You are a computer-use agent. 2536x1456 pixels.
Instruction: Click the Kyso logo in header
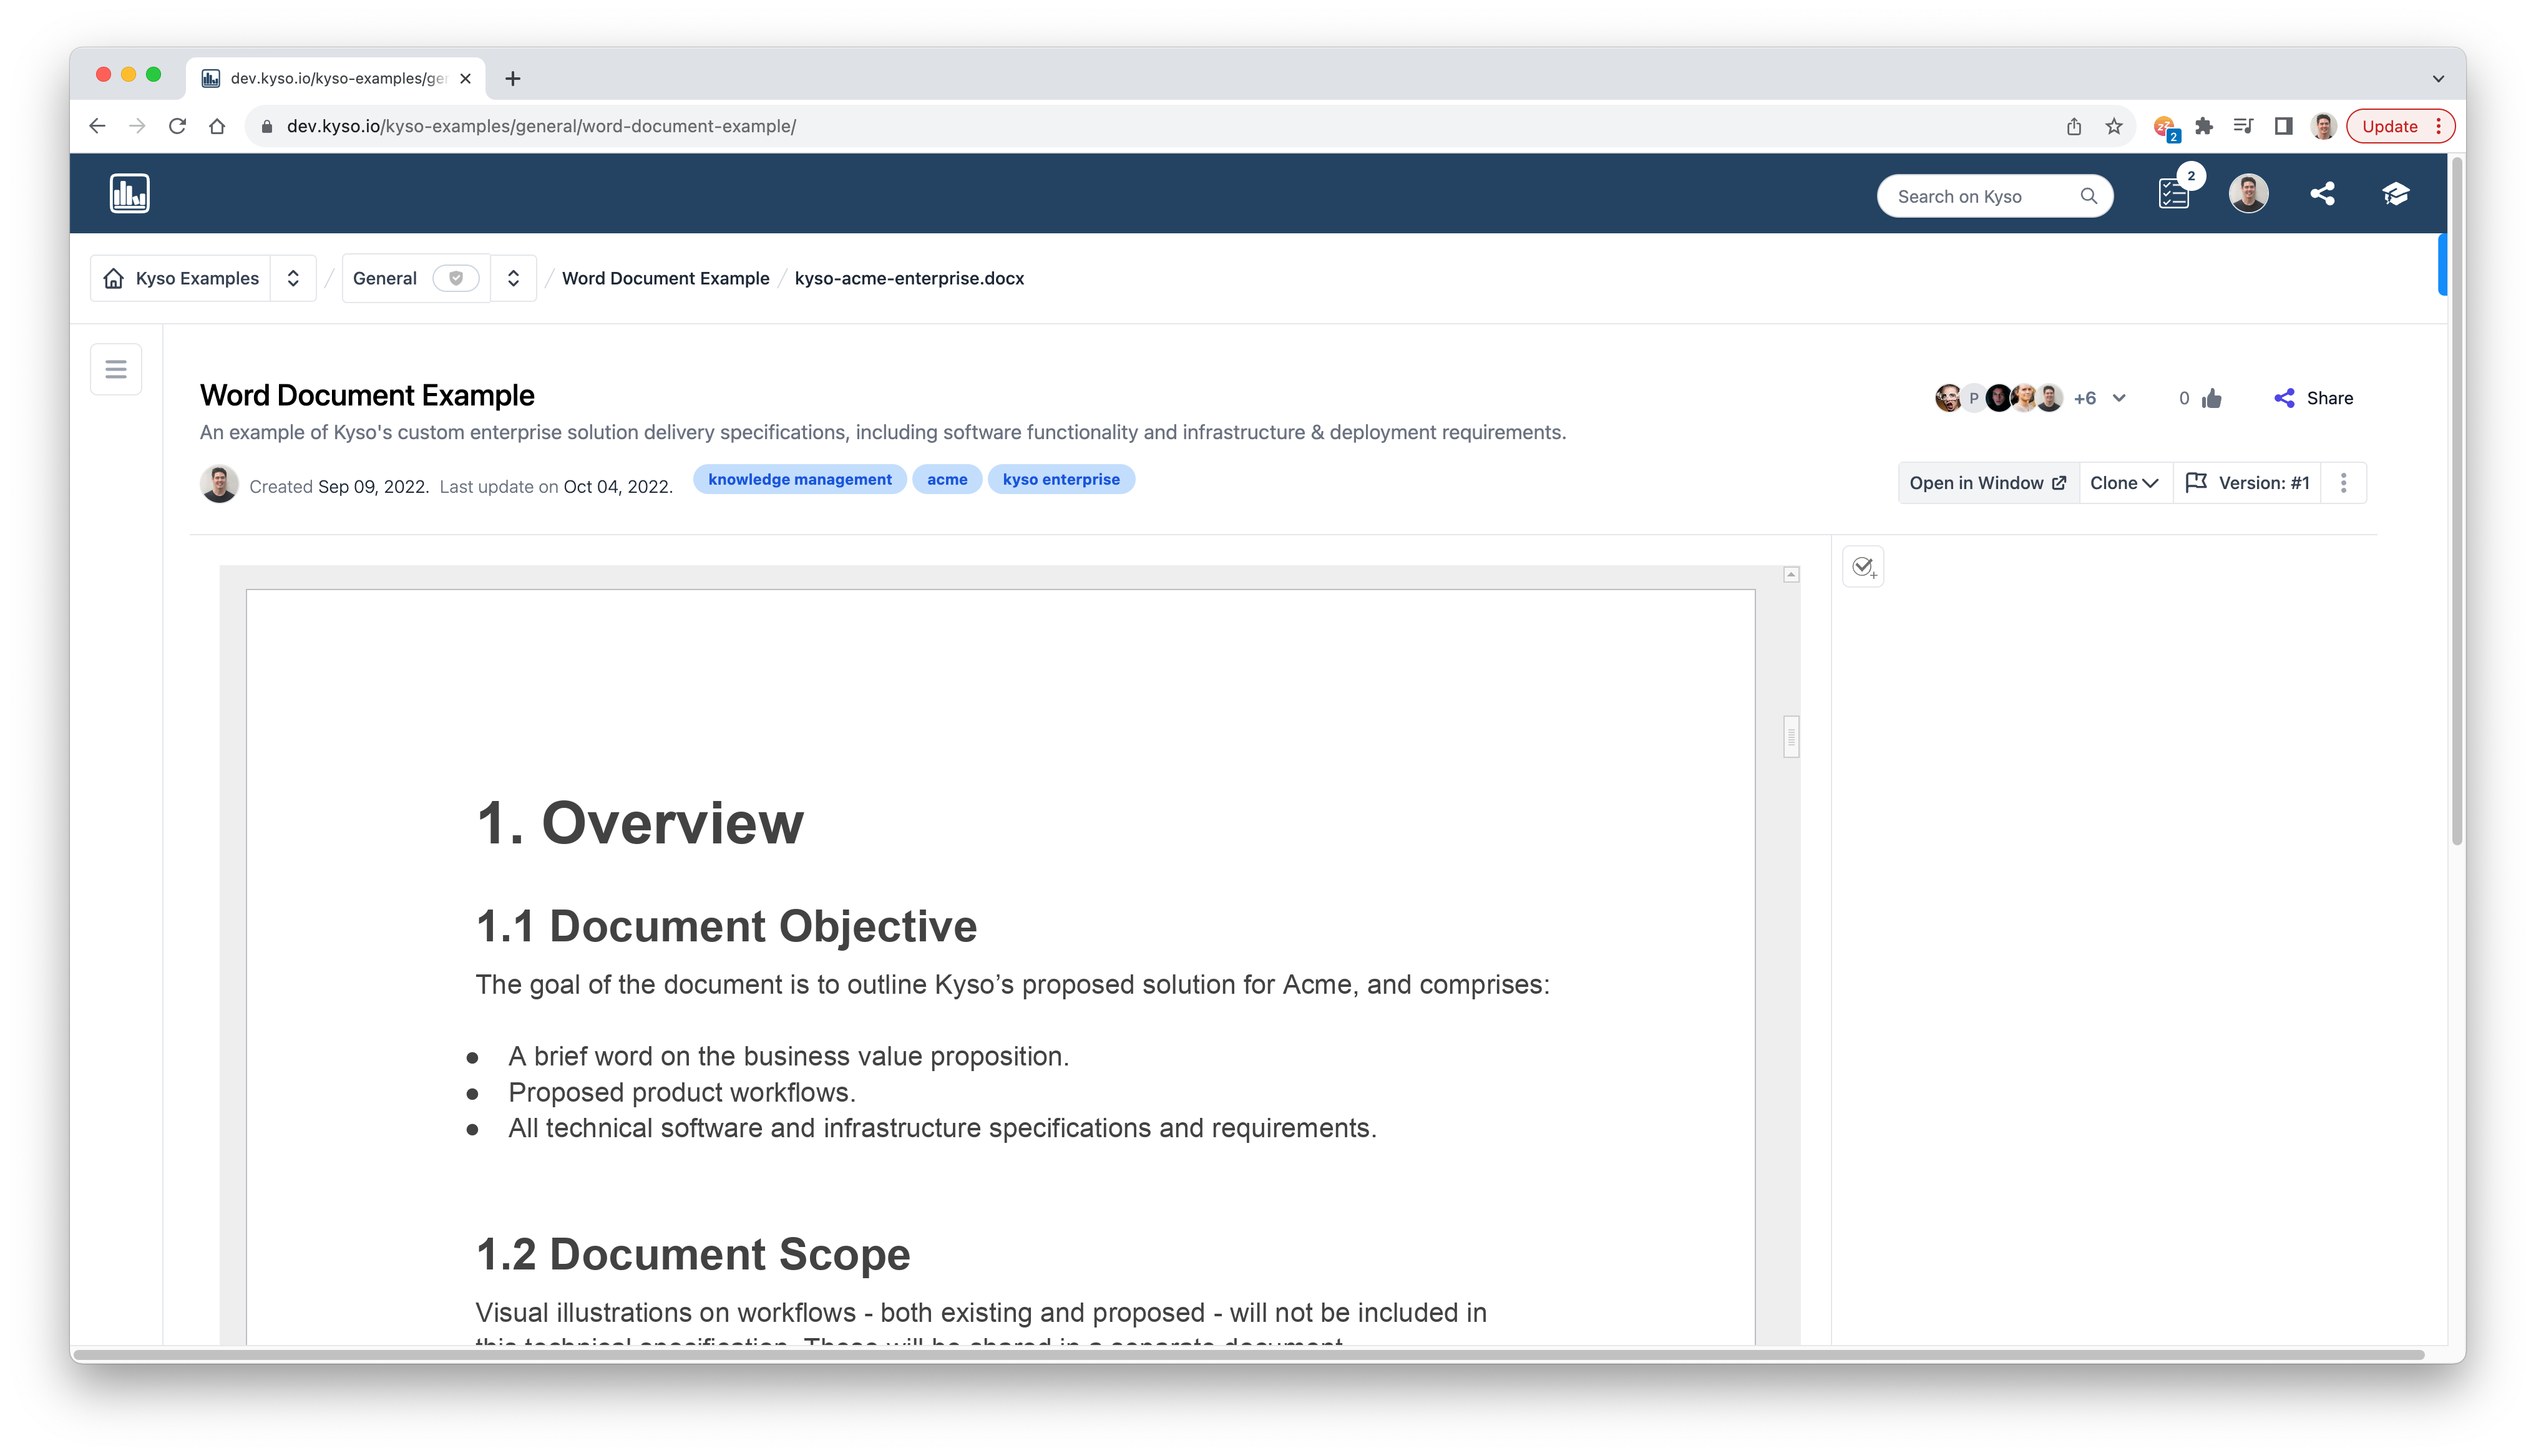[x=129, y=194]
